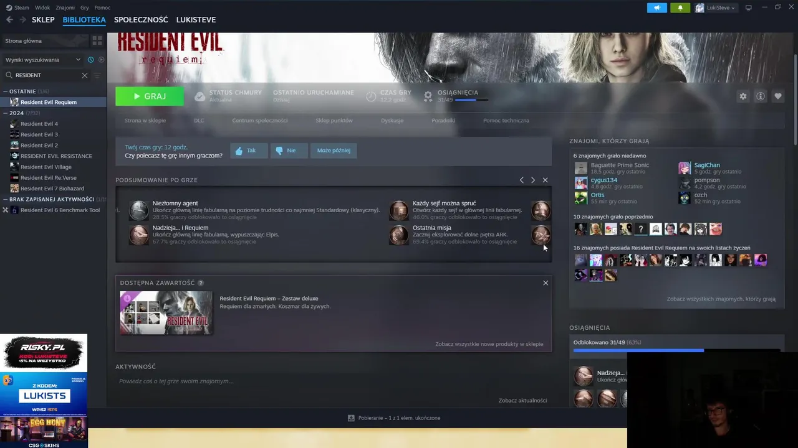Open the Wyniki wyszukiwania dropdown
This screenshot has height=448, width=798.
click(x=43, y=60)
